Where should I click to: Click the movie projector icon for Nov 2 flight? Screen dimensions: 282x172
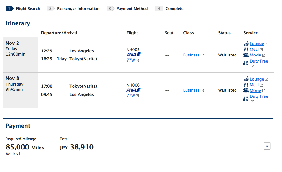pos(246,55)
